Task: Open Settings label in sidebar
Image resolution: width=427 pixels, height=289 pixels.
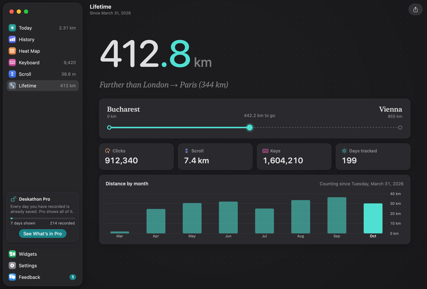Action: pyautogui.click(x=28, y=266)
